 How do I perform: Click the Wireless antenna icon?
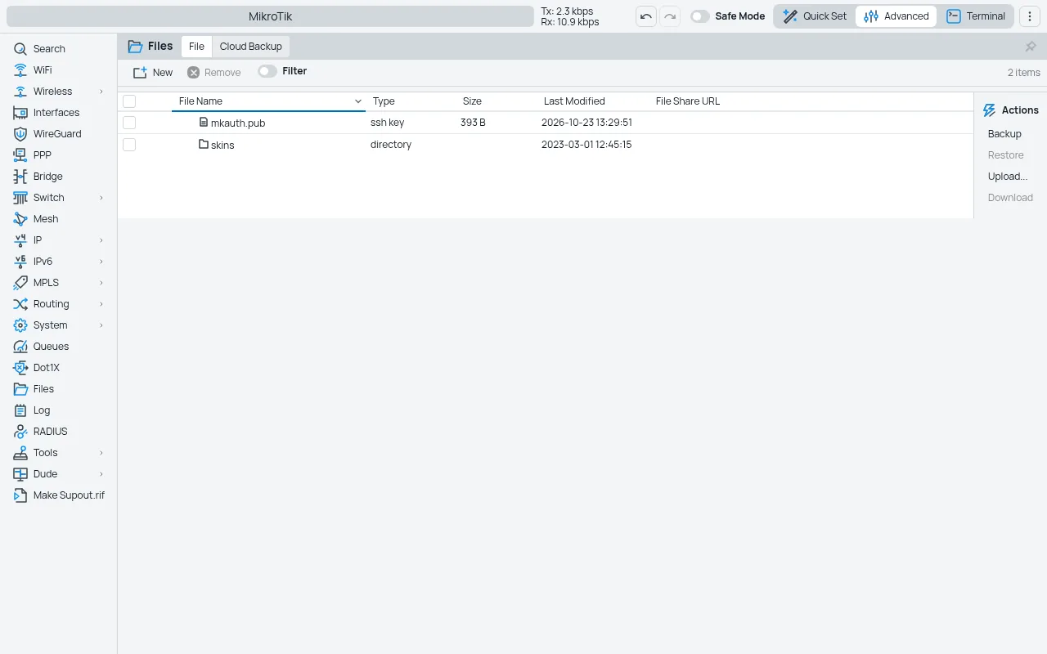pos(20,92)
